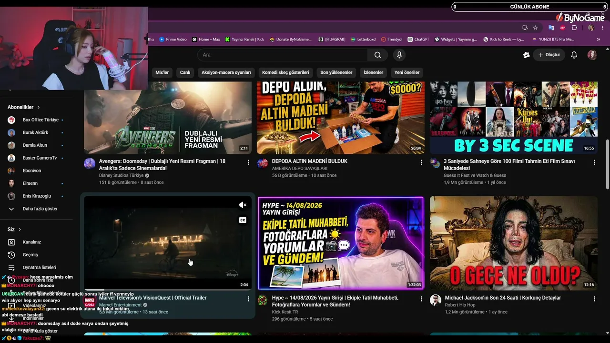Open the Kick Kesit TR channel avatar

tap(263, 300)
